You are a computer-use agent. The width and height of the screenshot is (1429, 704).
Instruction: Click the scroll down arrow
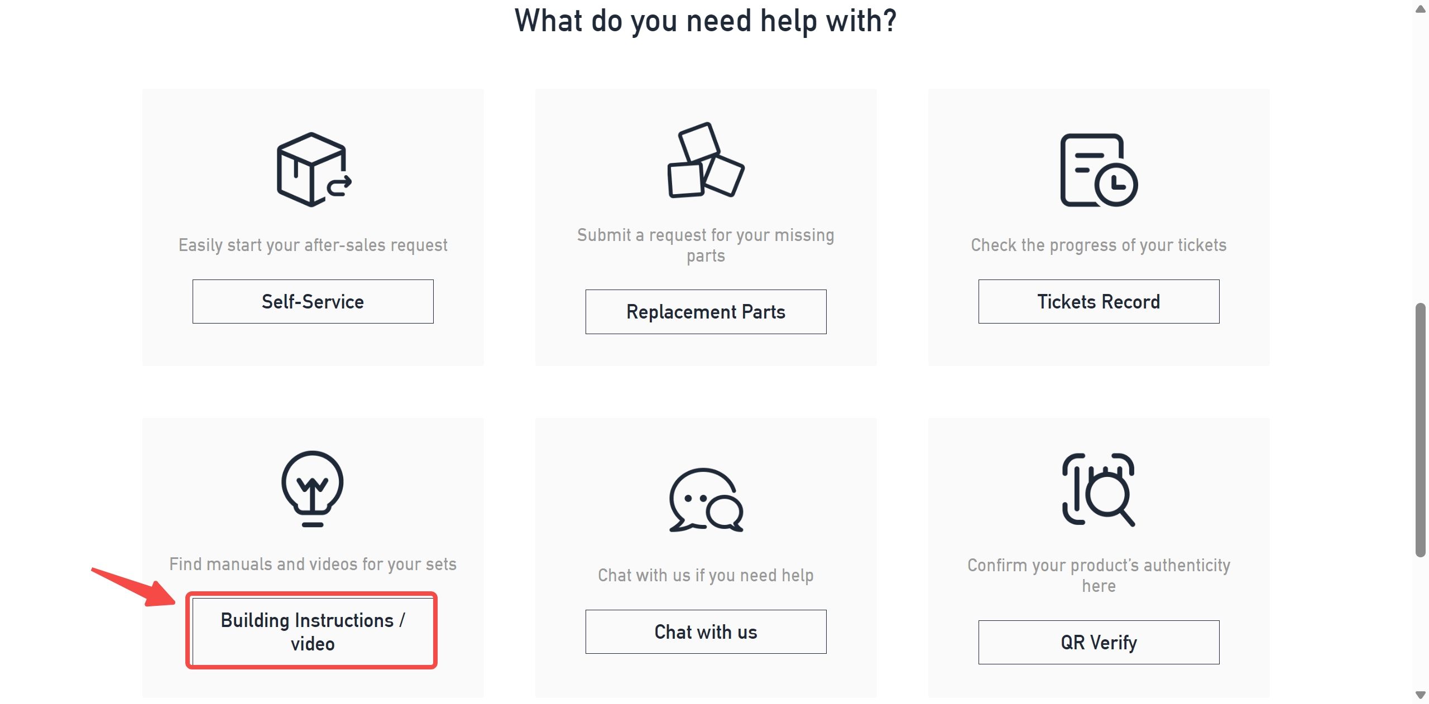click(x=1420, y=695)
